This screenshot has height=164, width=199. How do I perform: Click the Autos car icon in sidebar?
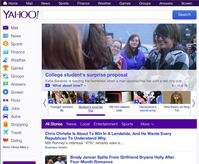6,116
